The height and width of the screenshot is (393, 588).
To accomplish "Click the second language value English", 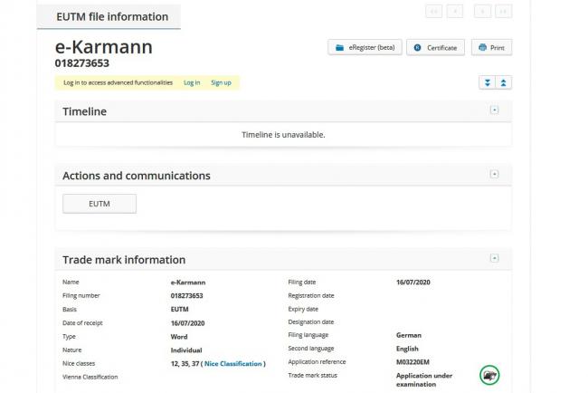I will 407,349.
